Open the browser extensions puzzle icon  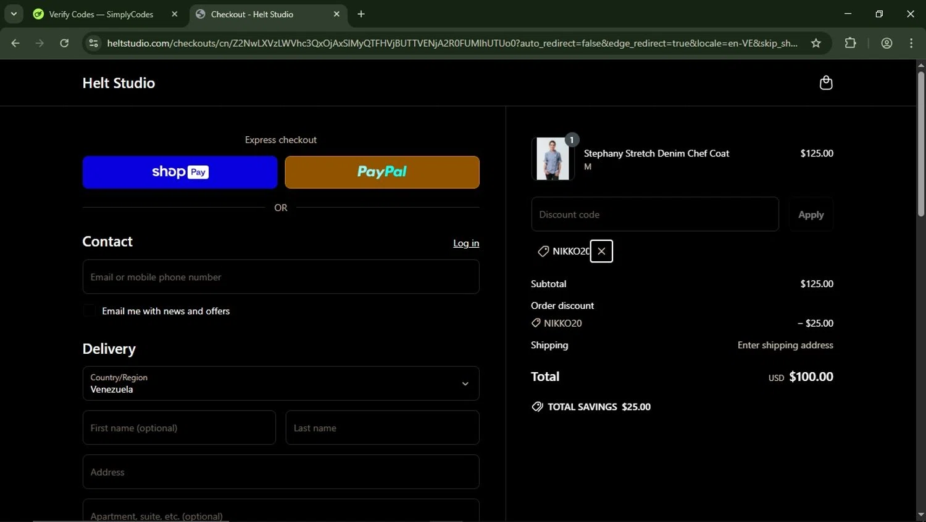(851, 43)
